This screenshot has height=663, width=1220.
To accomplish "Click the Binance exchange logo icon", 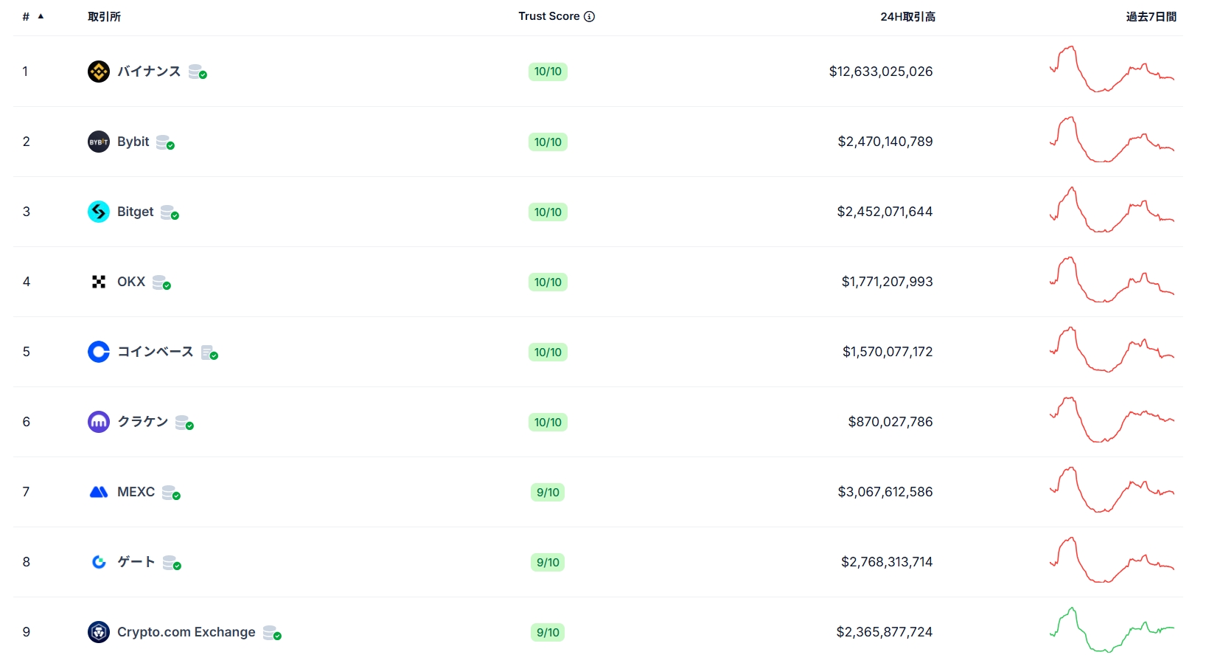I will 98,72.
